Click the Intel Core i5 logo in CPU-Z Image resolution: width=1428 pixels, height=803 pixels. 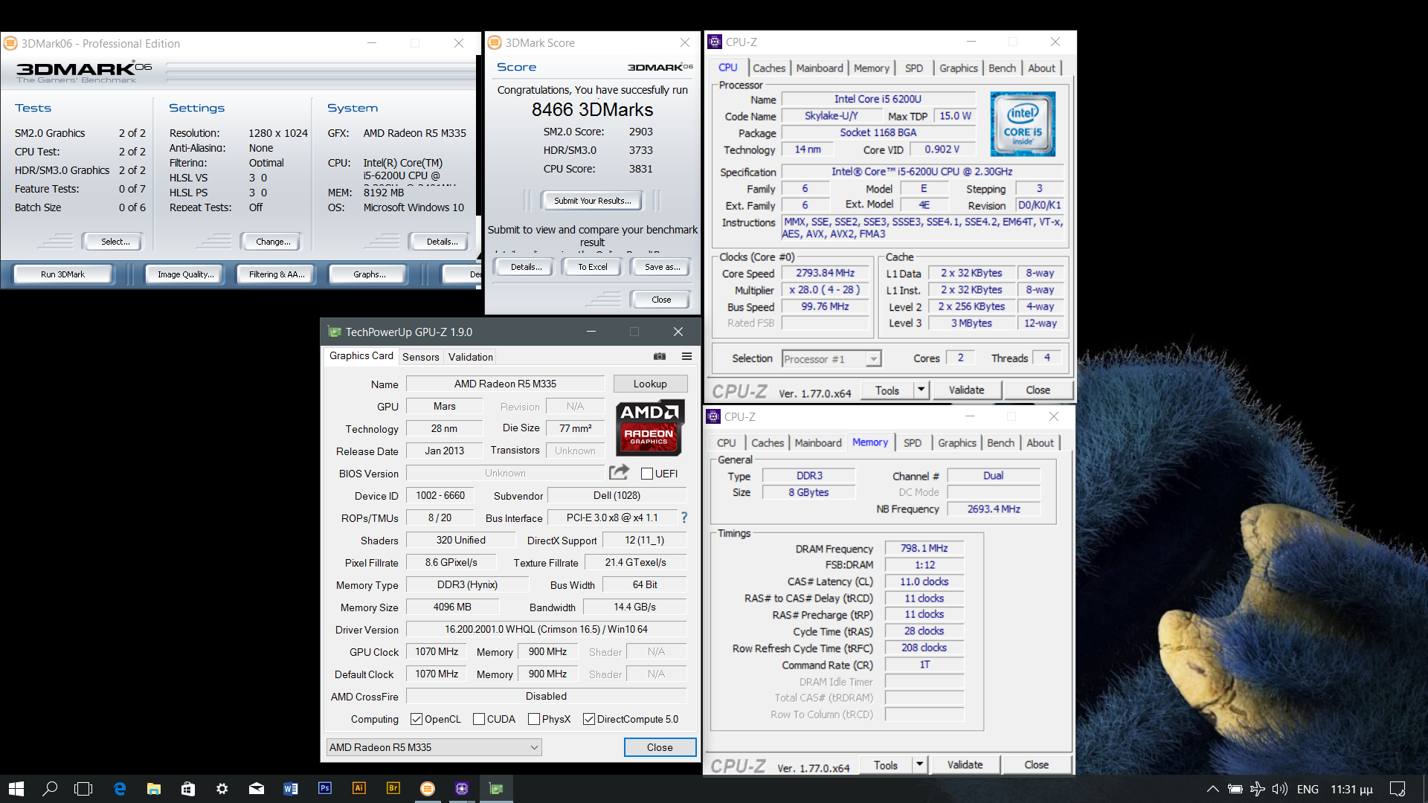tap(1023, 123)
